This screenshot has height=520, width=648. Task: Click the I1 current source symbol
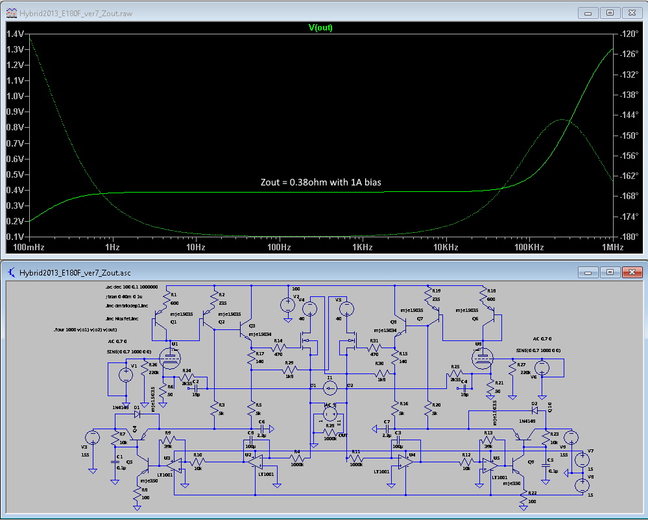tap(330, 388)
